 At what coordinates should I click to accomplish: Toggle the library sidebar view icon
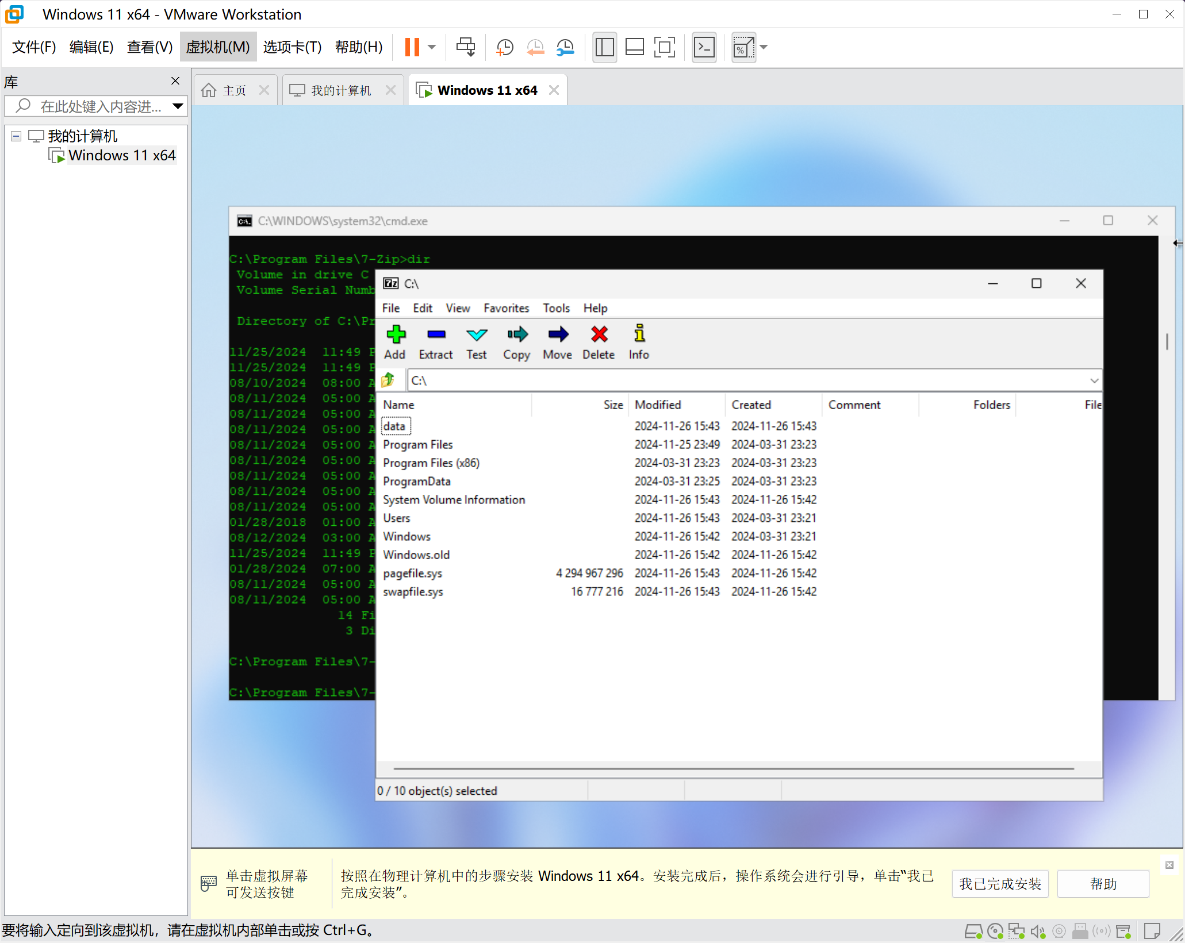click(605, 47)
